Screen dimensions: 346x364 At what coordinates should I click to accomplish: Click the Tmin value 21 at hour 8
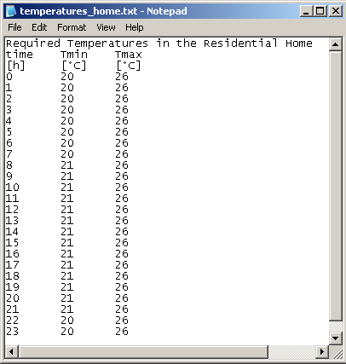coord(67,165)
